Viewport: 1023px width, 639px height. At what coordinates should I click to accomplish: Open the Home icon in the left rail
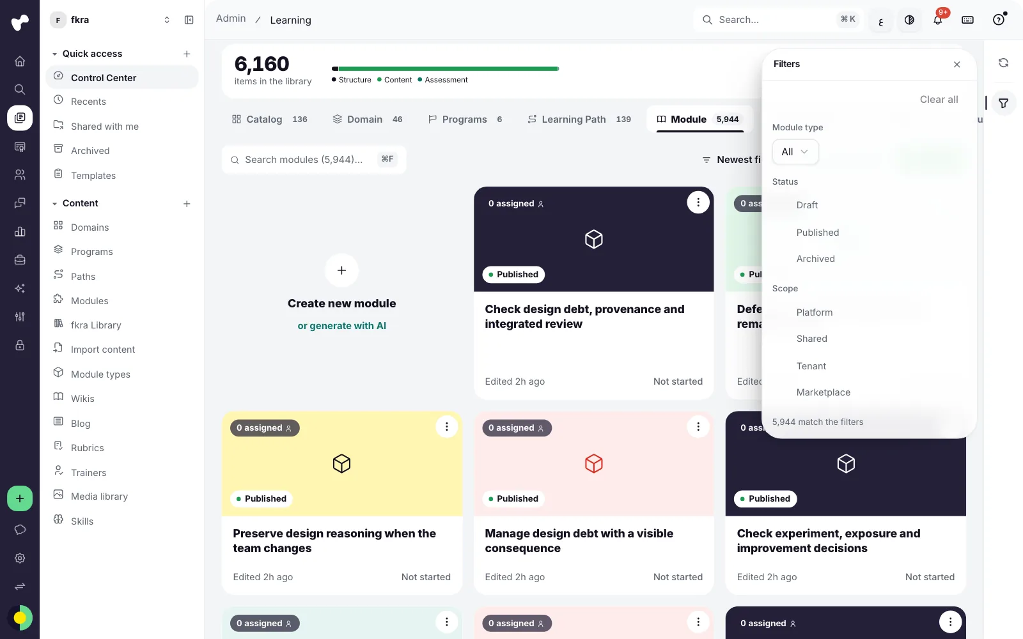pos(20,61)
